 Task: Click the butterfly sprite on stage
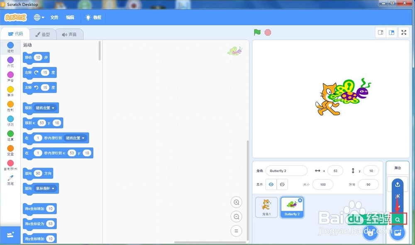click(x=350, y=91)
